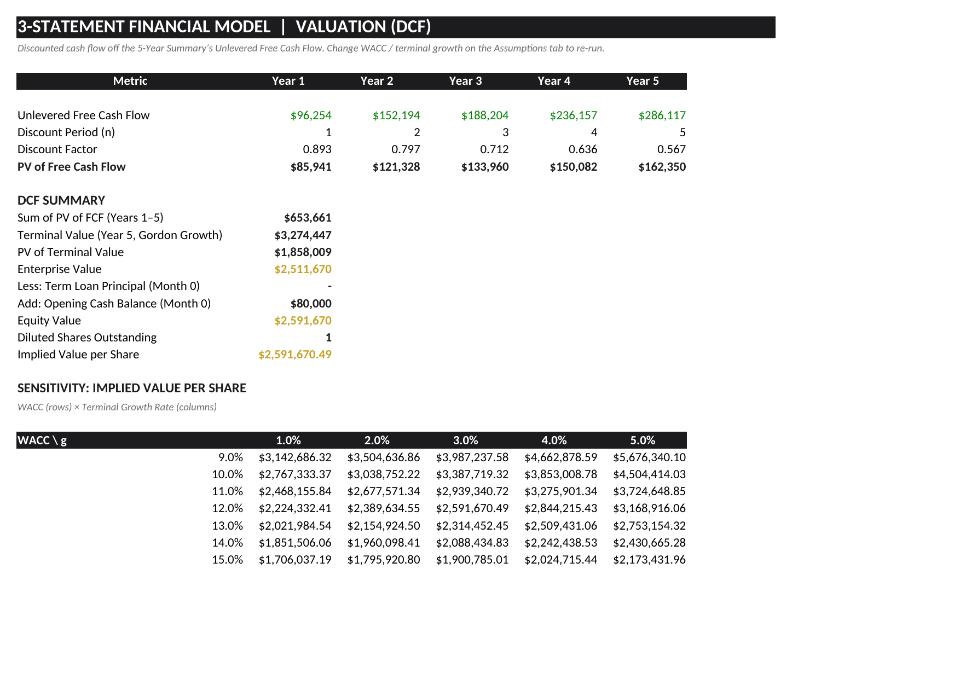Viewport: 960px width, 679px height.
Task: Select the 2.0% growth column header
Action: click(377, 440)
